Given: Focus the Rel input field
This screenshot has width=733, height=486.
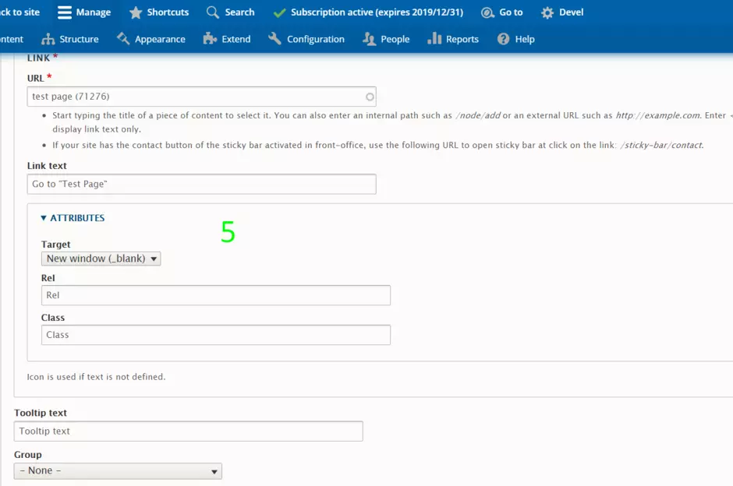Looking at the screenshot, I should pyautogui.click(x=215, y=295).
